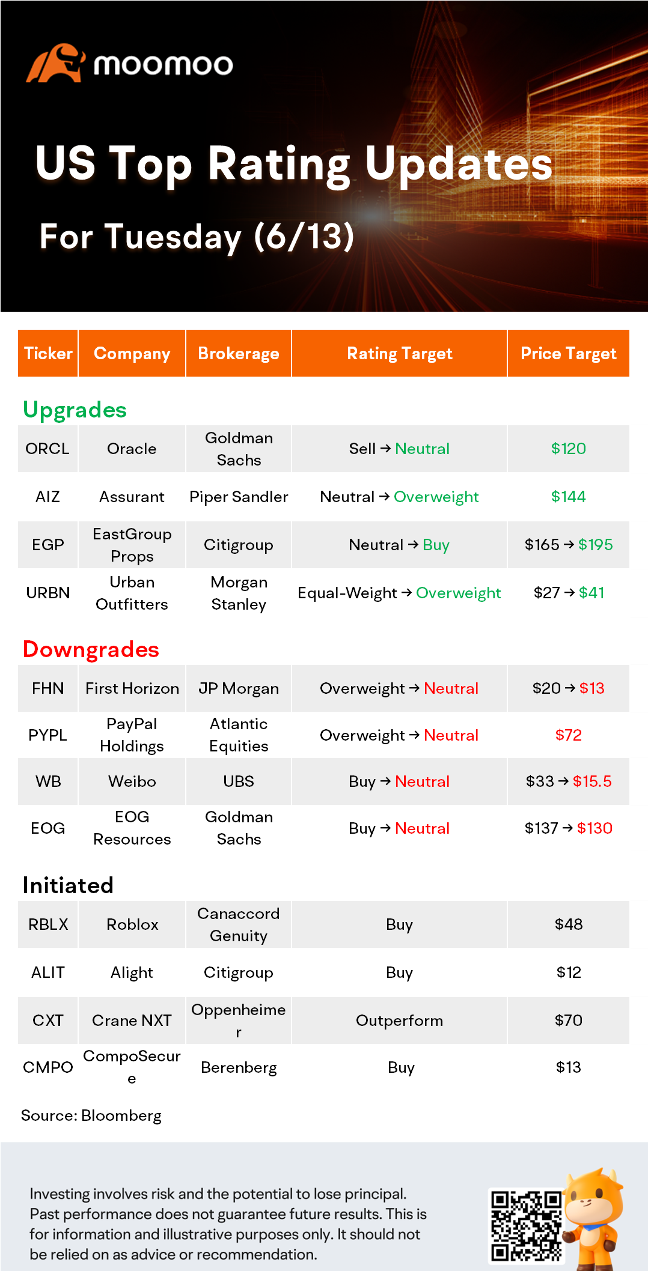The height and width of the screenshot is (1271, 648).
Task: Select the Price Target column header
Action: tap(568, 353)
